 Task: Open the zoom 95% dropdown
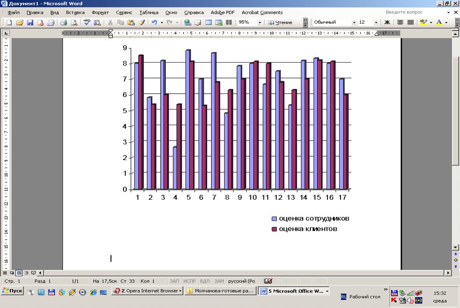click(260, 22)
